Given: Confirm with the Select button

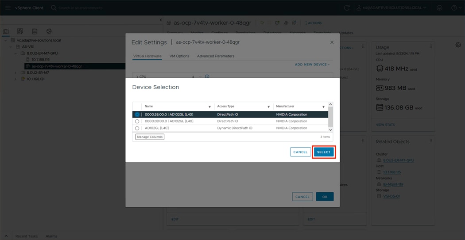Looking at the screenshot, I should click(x=324, y=152).
